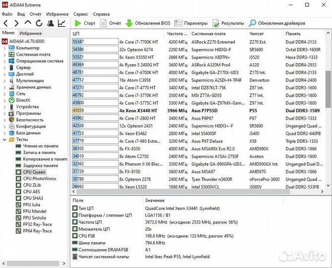Sort by the Частота column header

tap(177, 34)
